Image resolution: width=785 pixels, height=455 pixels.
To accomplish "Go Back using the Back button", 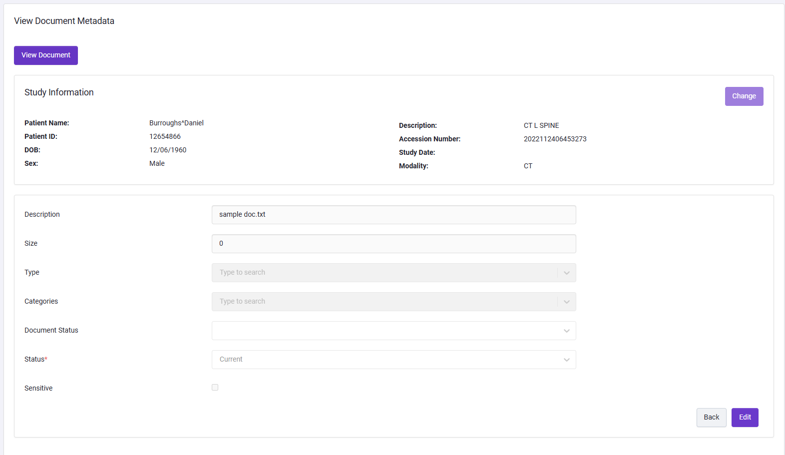I will [x=712, y=418].
